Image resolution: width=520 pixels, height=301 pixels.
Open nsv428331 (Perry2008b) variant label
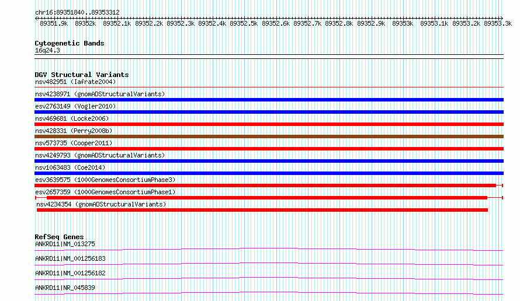click(x=74, y=131)
